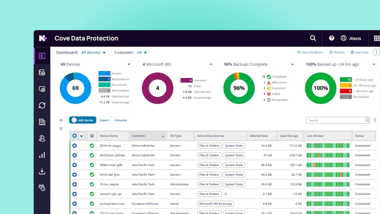380x214 pixels.
Task: Open the dashboard three-dot options menu
Action: click(376, 52)
